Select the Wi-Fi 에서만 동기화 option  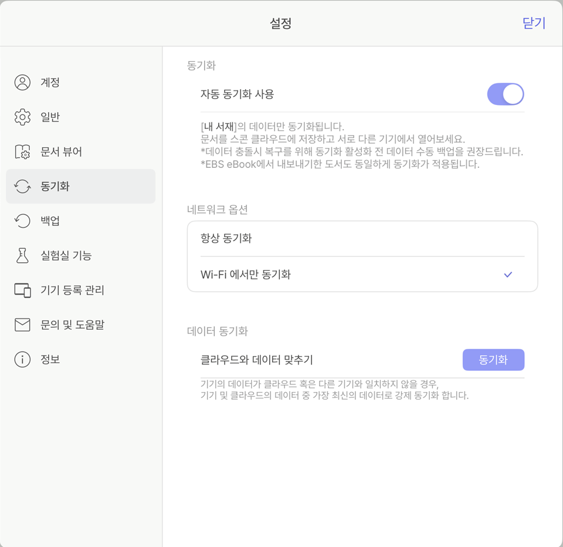tap(246, 274)
